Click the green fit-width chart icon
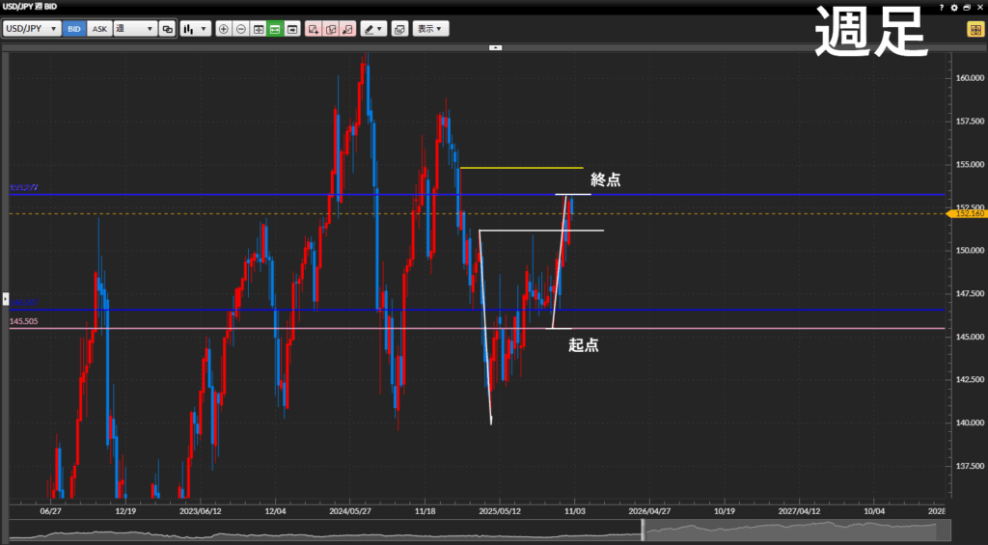This screenshot has width=988, height=545. click(x=275, y=29)
